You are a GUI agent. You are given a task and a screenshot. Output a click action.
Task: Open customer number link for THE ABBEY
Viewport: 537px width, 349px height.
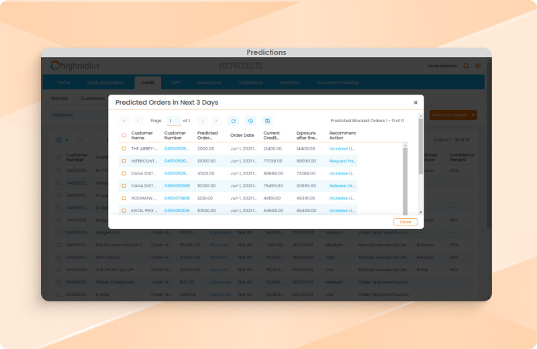click(x=176, y=148)
